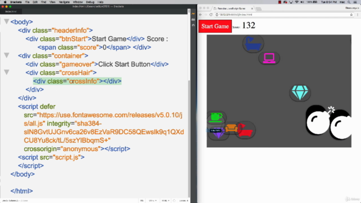The image size is (361, 203).
Task: Click the INS insert mode status indicator
Action: (x=142, y=201)
